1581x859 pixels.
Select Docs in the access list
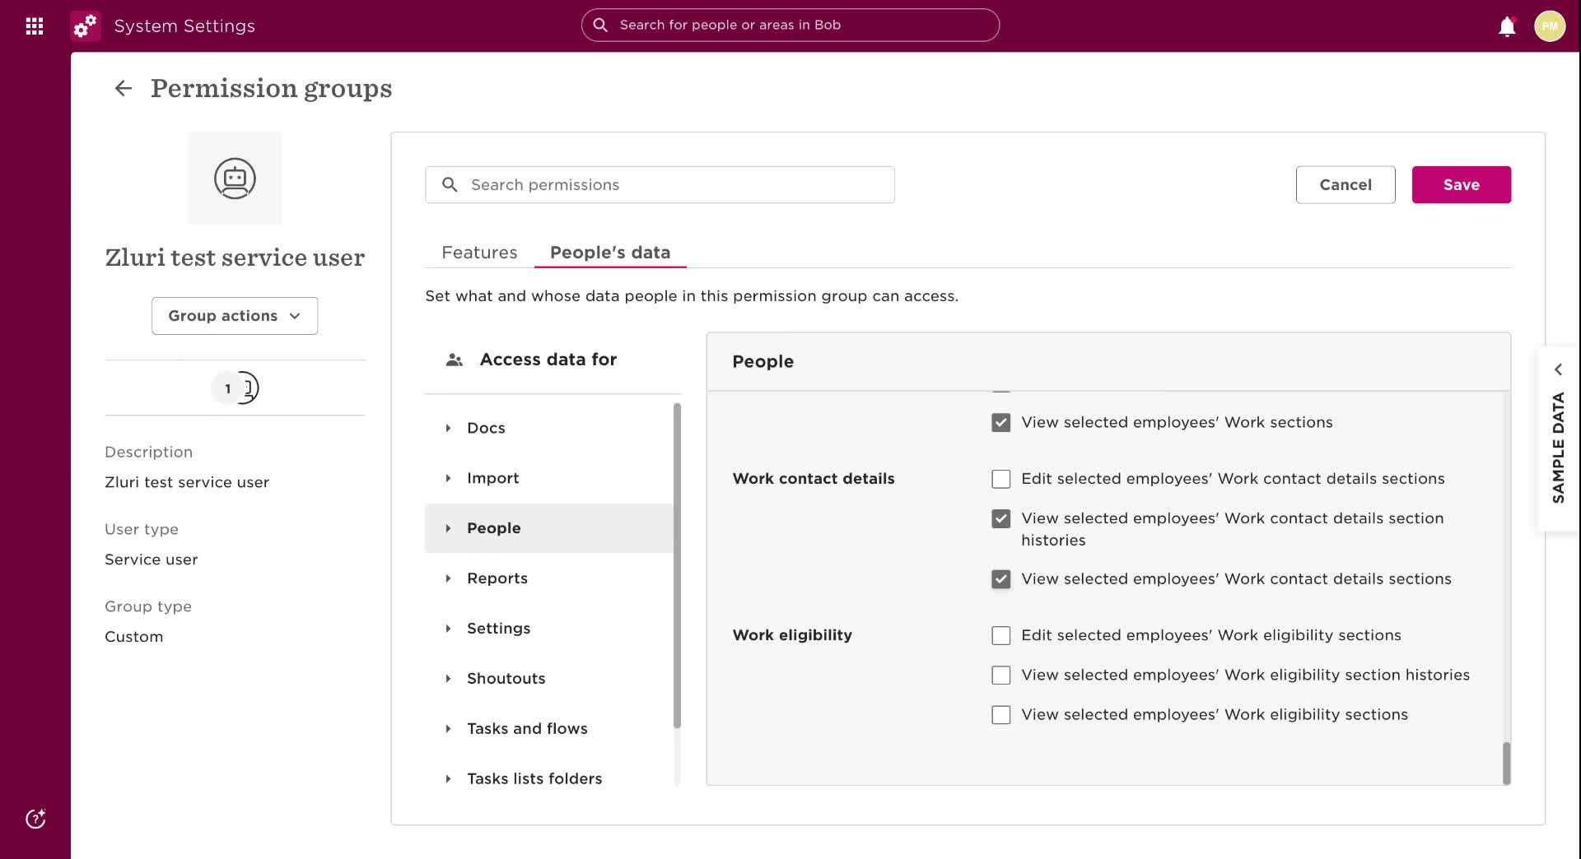tap(486, 428)
